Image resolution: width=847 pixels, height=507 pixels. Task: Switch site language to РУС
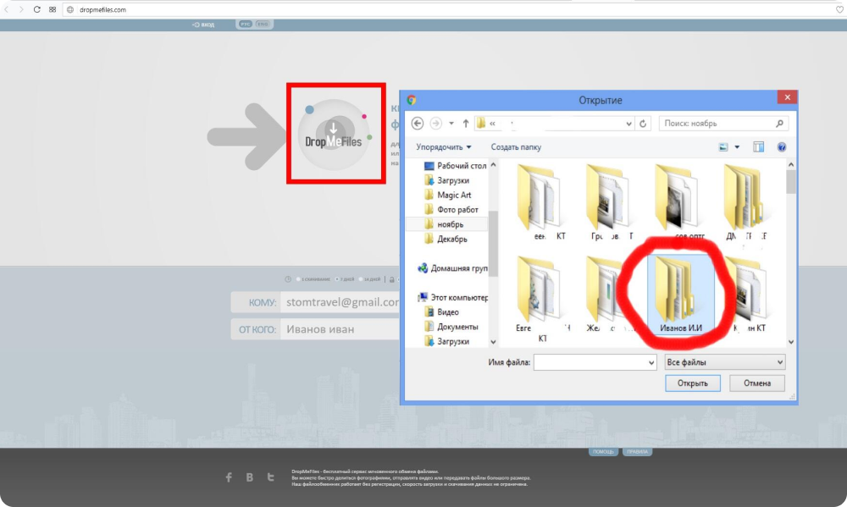246,25
